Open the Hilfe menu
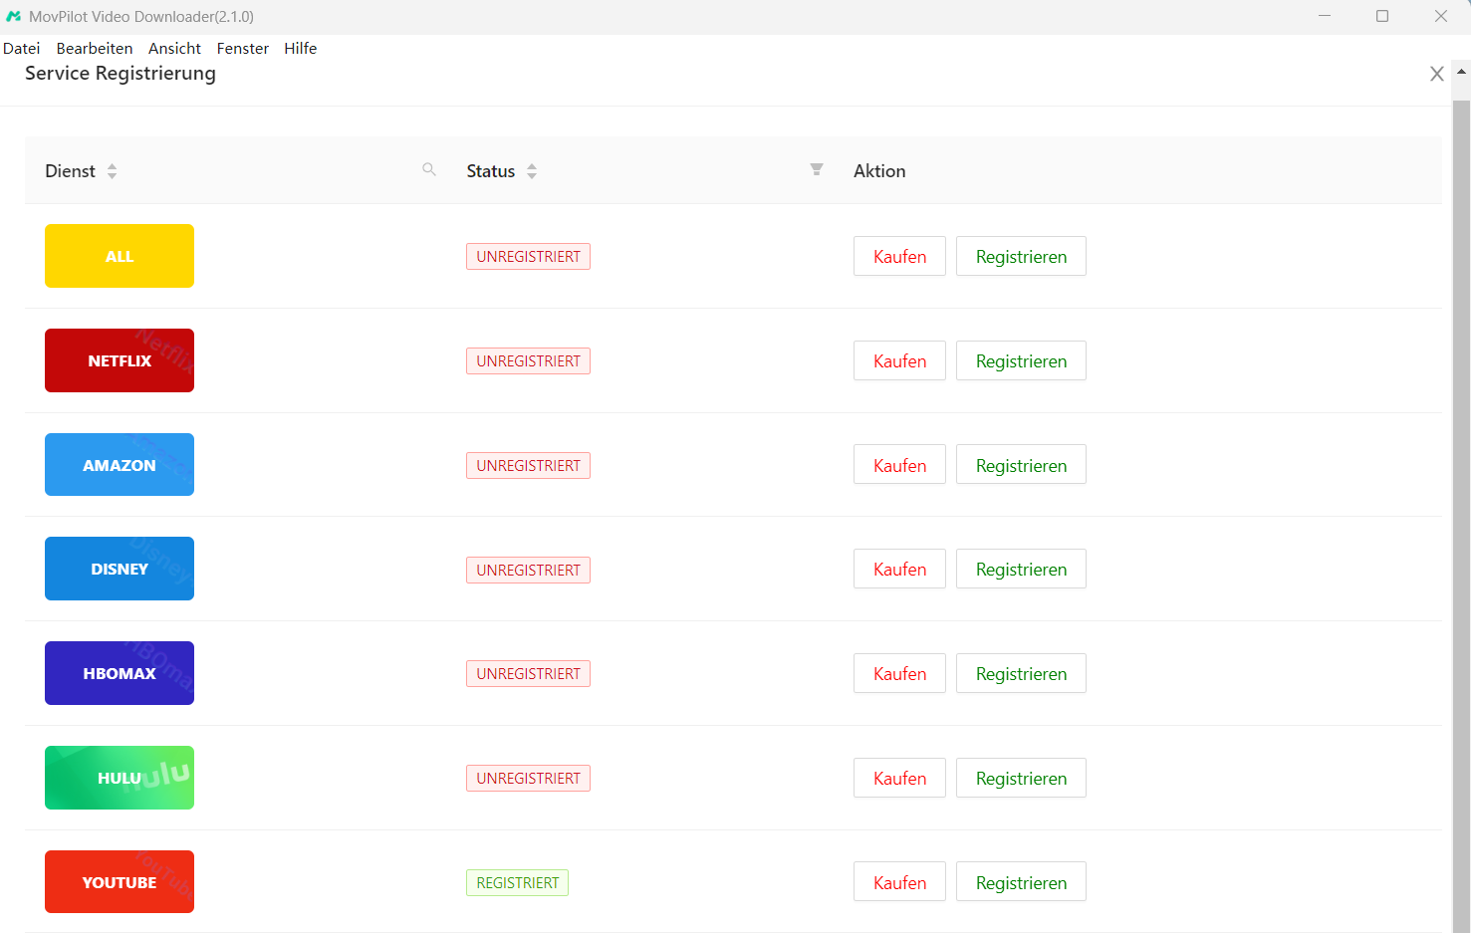The width and height of the screenshot is (1471, 933). [300, 48]
